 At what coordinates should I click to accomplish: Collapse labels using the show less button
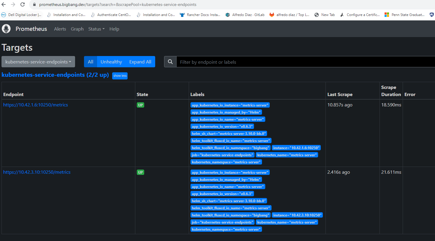click(120, 76)
